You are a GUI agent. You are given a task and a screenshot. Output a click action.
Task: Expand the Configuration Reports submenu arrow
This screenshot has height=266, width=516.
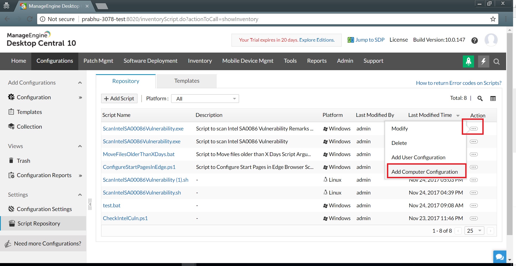80,176
